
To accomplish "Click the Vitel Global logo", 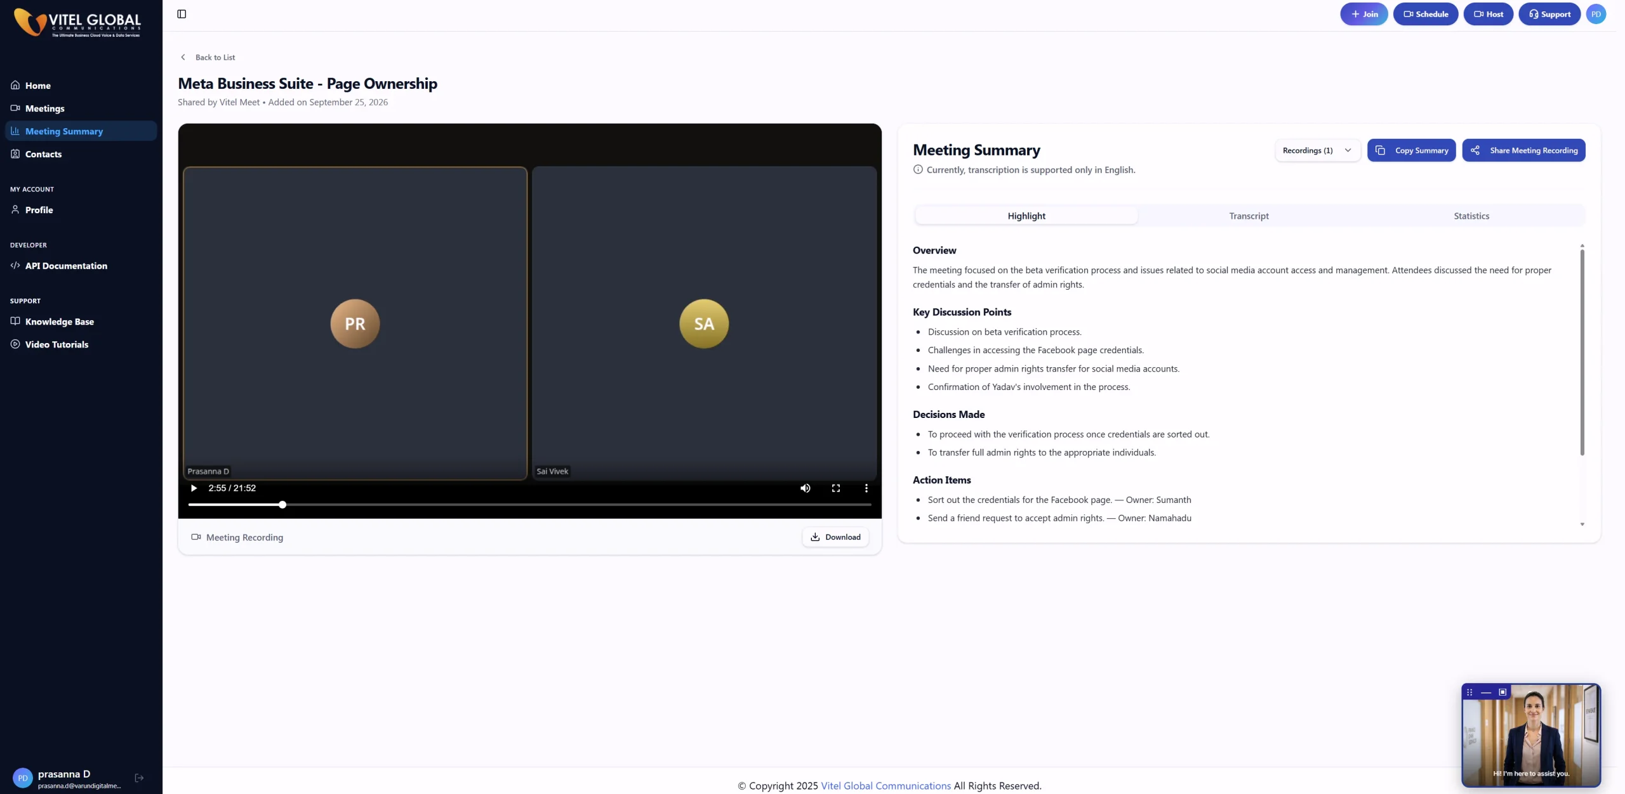I will point(77,23).
